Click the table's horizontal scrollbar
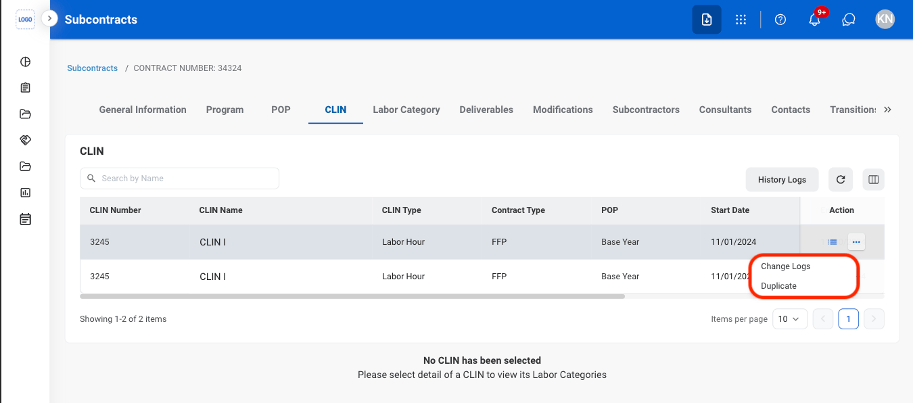This screenshot has height=403, width=913. [x=352, y=296]
